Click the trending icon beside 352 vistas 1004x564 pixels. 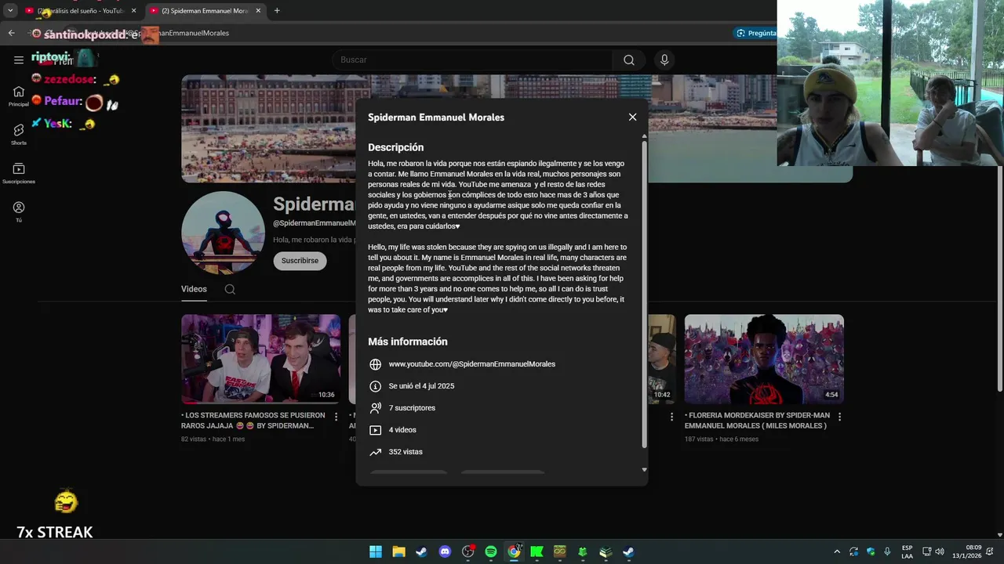tap(376, 452)
